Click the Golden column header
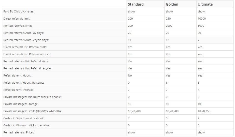Screen dimensions: 235x137 [x=172, y=4]
